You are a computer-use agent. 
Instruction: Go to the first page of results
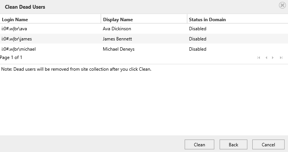coord(259,57)
